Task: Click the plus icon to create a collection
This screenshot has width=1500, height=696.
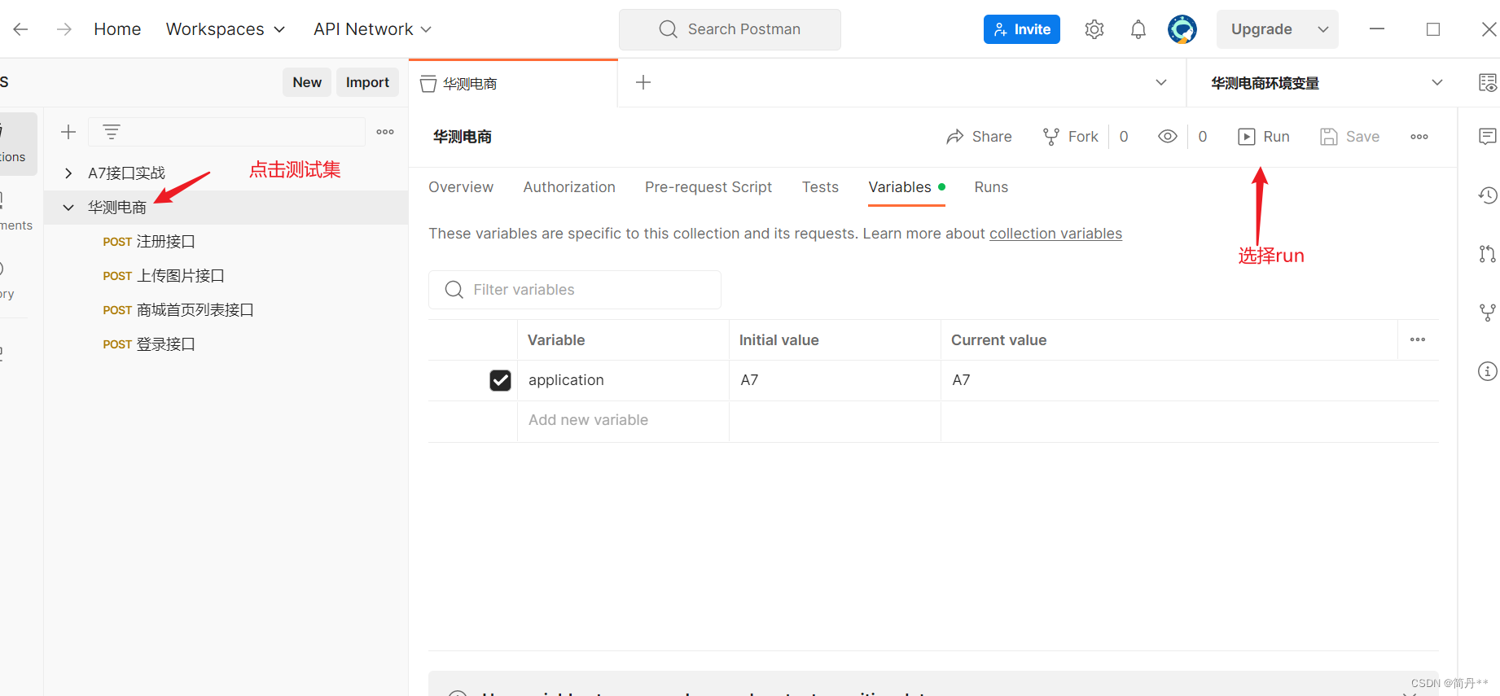Action: pyautogui.click(x=68, y=132)
